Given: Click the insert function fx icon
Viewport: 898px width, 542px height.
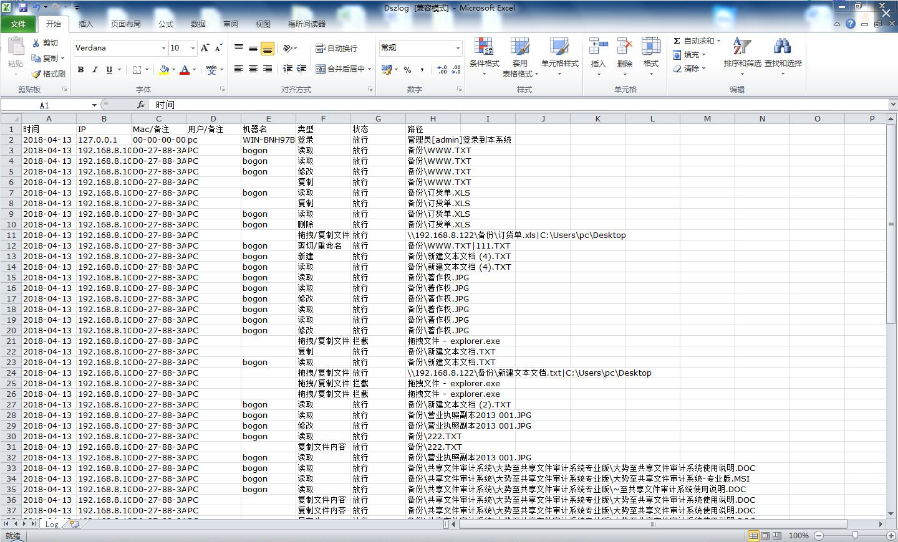Looking at the screenshot, I should coord(141,105).
